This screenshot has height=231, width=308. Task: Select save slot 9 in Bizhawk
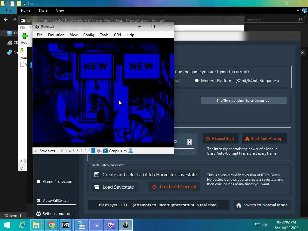coord(89,151)
